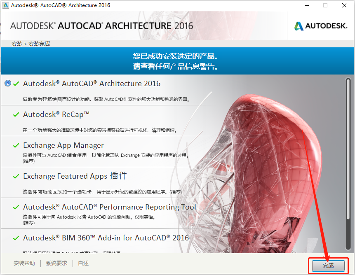
Task: Select 'Exchange App Manager' product title
Action: coord(63,145)
